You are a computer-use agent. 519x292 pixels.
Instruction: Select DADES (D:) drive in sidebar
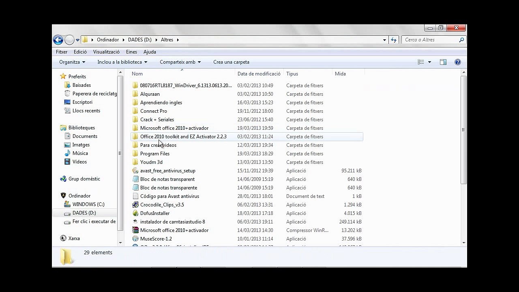pos(84,213)
